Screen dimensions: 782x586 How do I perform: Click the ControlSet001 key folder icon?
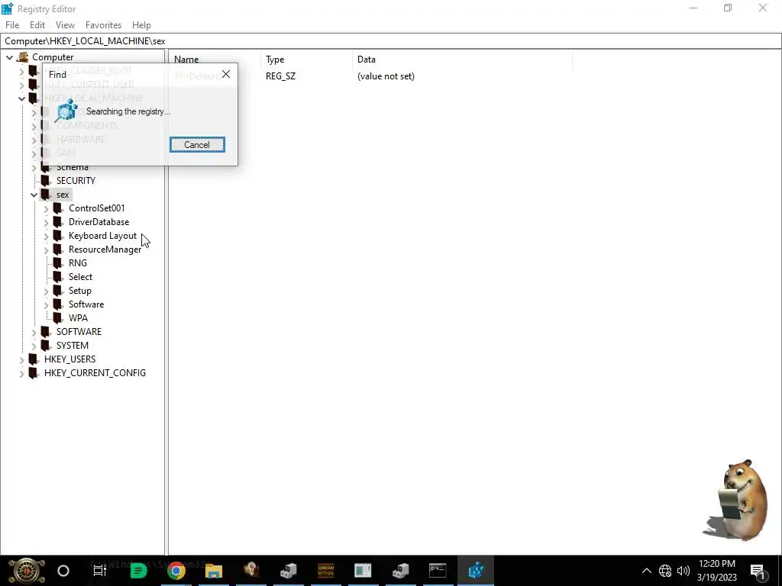[58, 208]
